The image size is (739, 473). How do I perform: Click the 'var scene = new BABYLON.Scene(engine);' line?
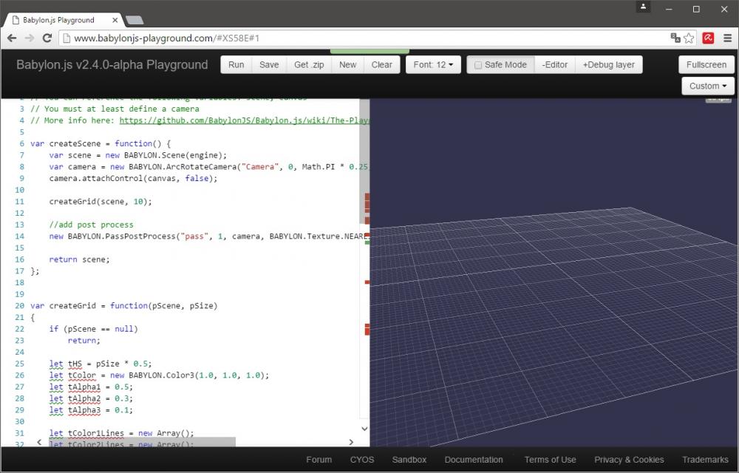(x=137, y=155)
